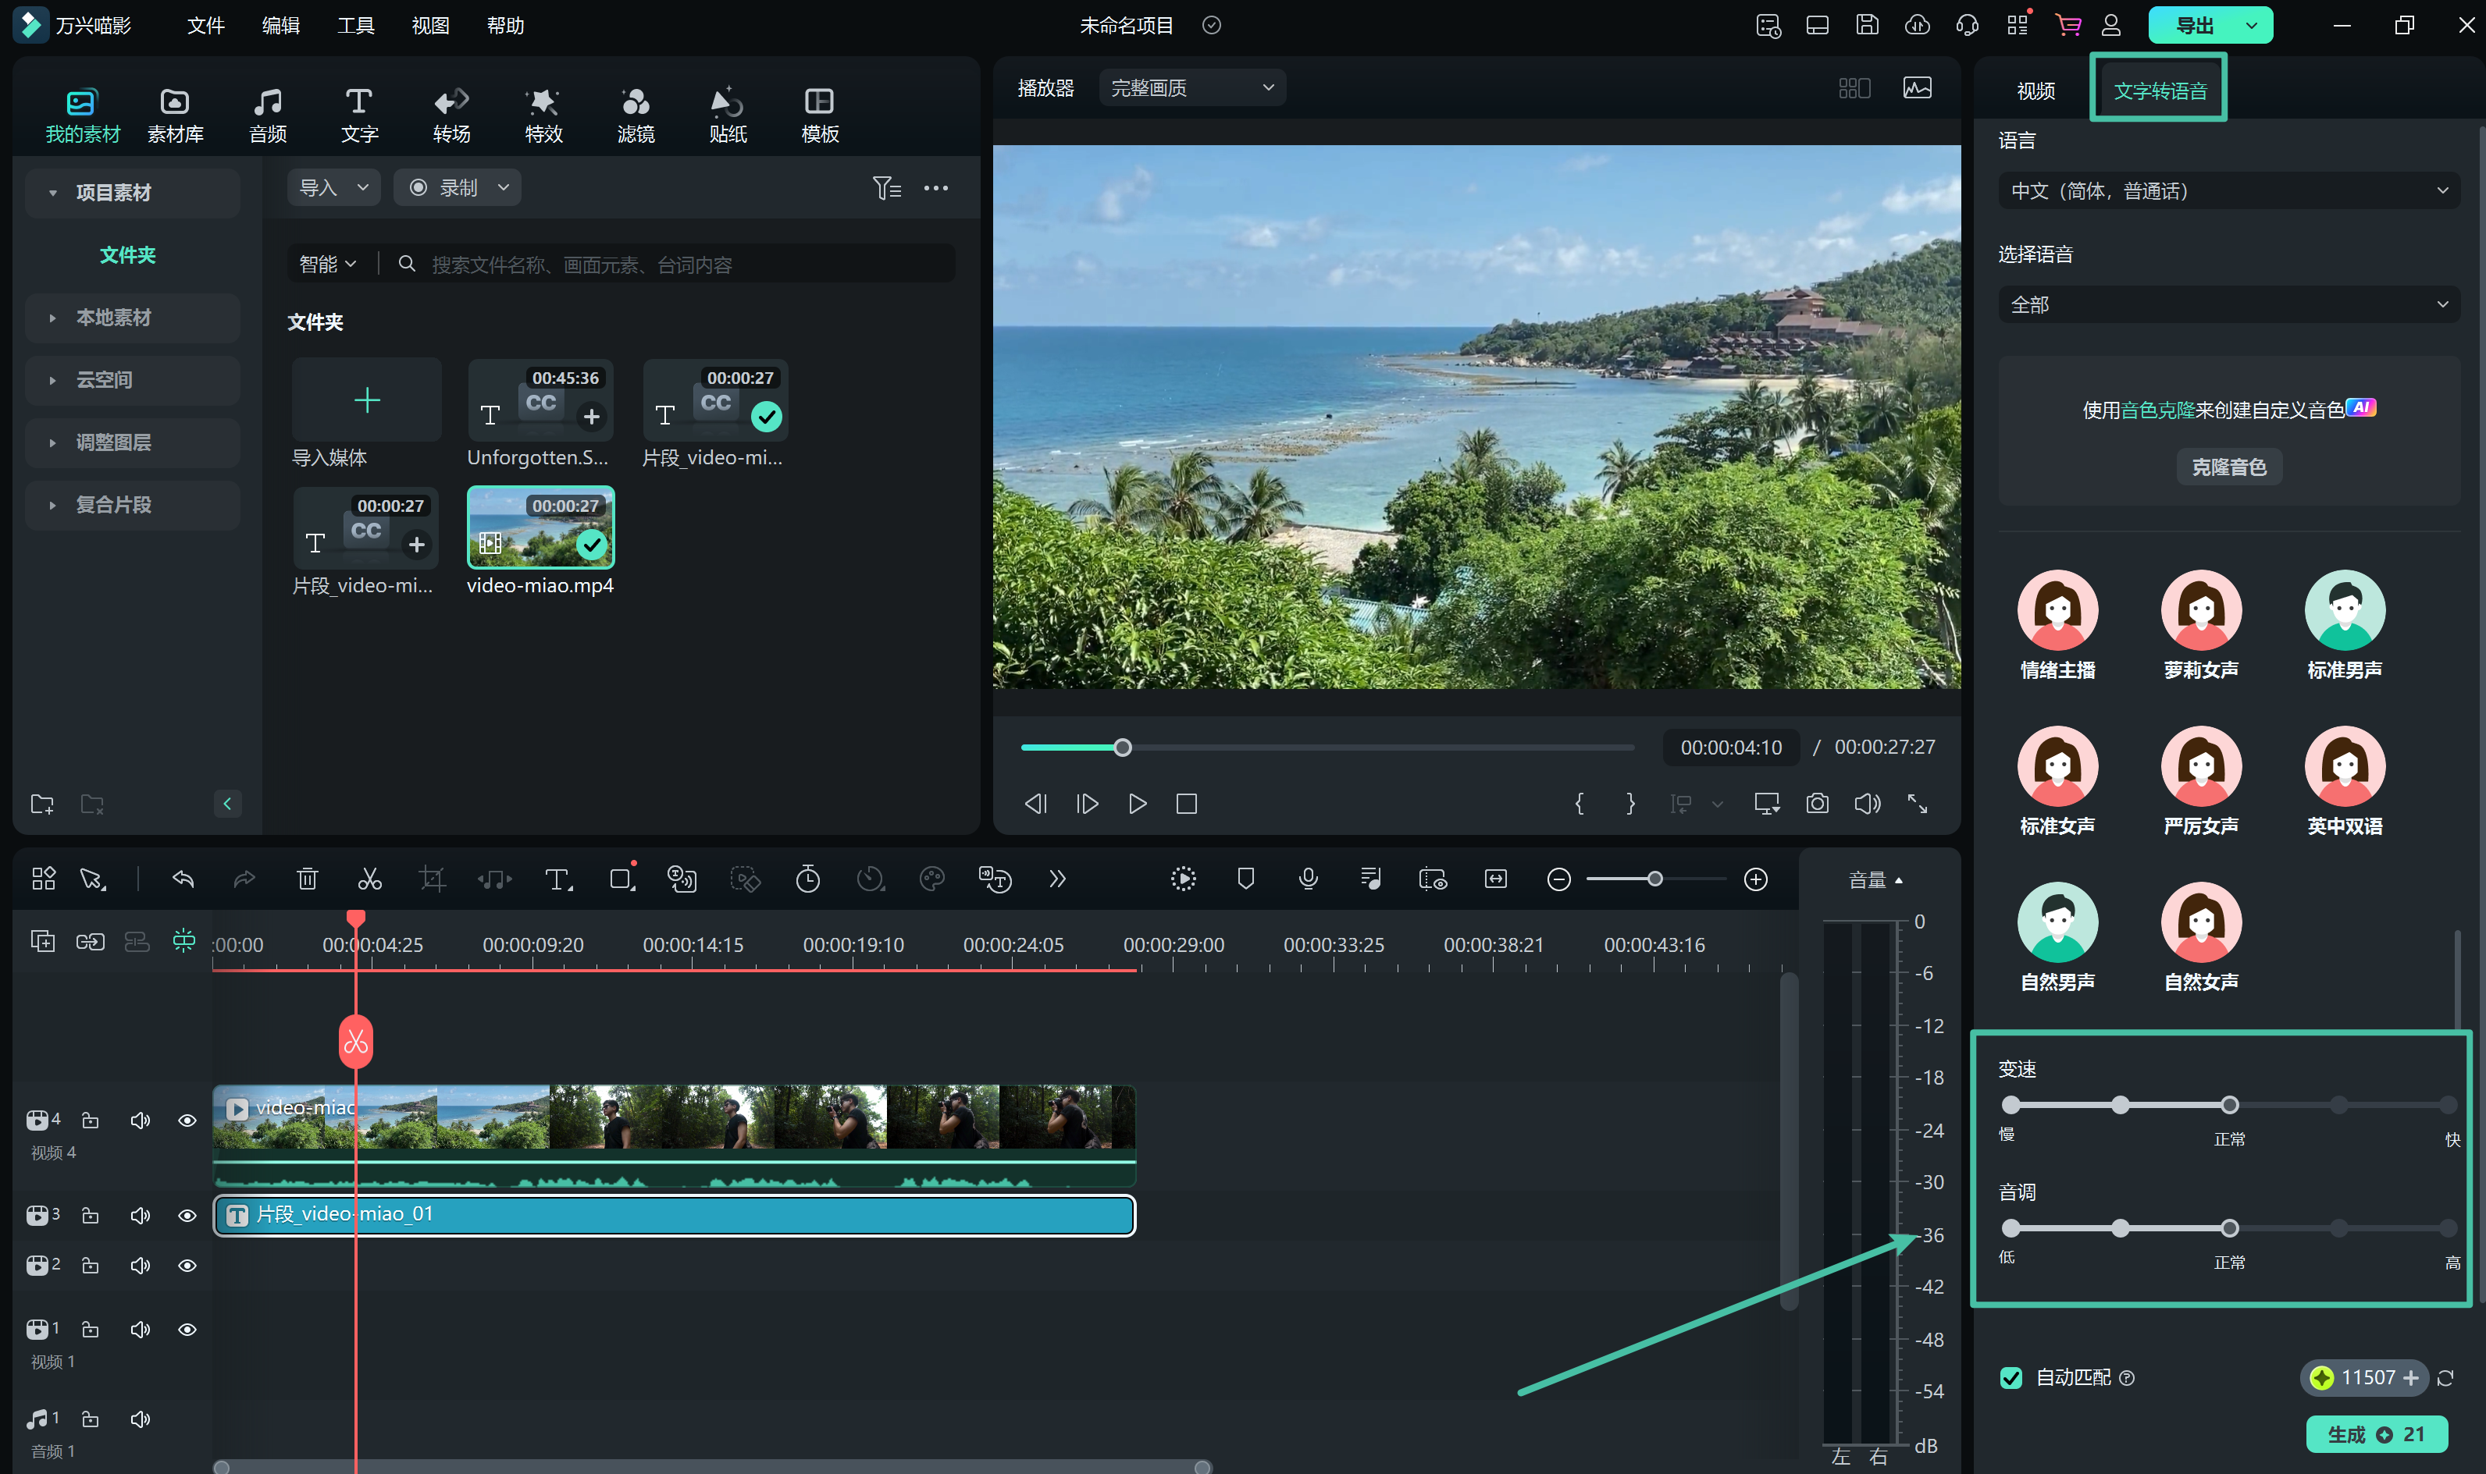2486x1474 pixels.
Task: Select the video-miao.mp4 thumbnail
Action: pos(540,527)
